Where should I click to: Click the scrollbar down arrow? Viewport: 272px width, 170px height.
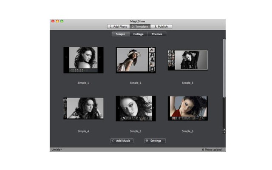tap(224, 132)
